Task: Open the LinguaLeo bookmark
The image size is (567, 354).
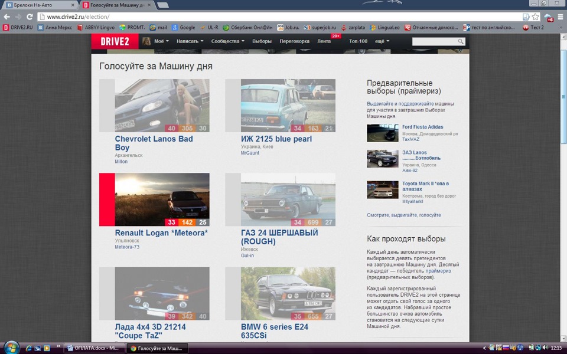Action: pyautogui.click(x=384, y=28)
